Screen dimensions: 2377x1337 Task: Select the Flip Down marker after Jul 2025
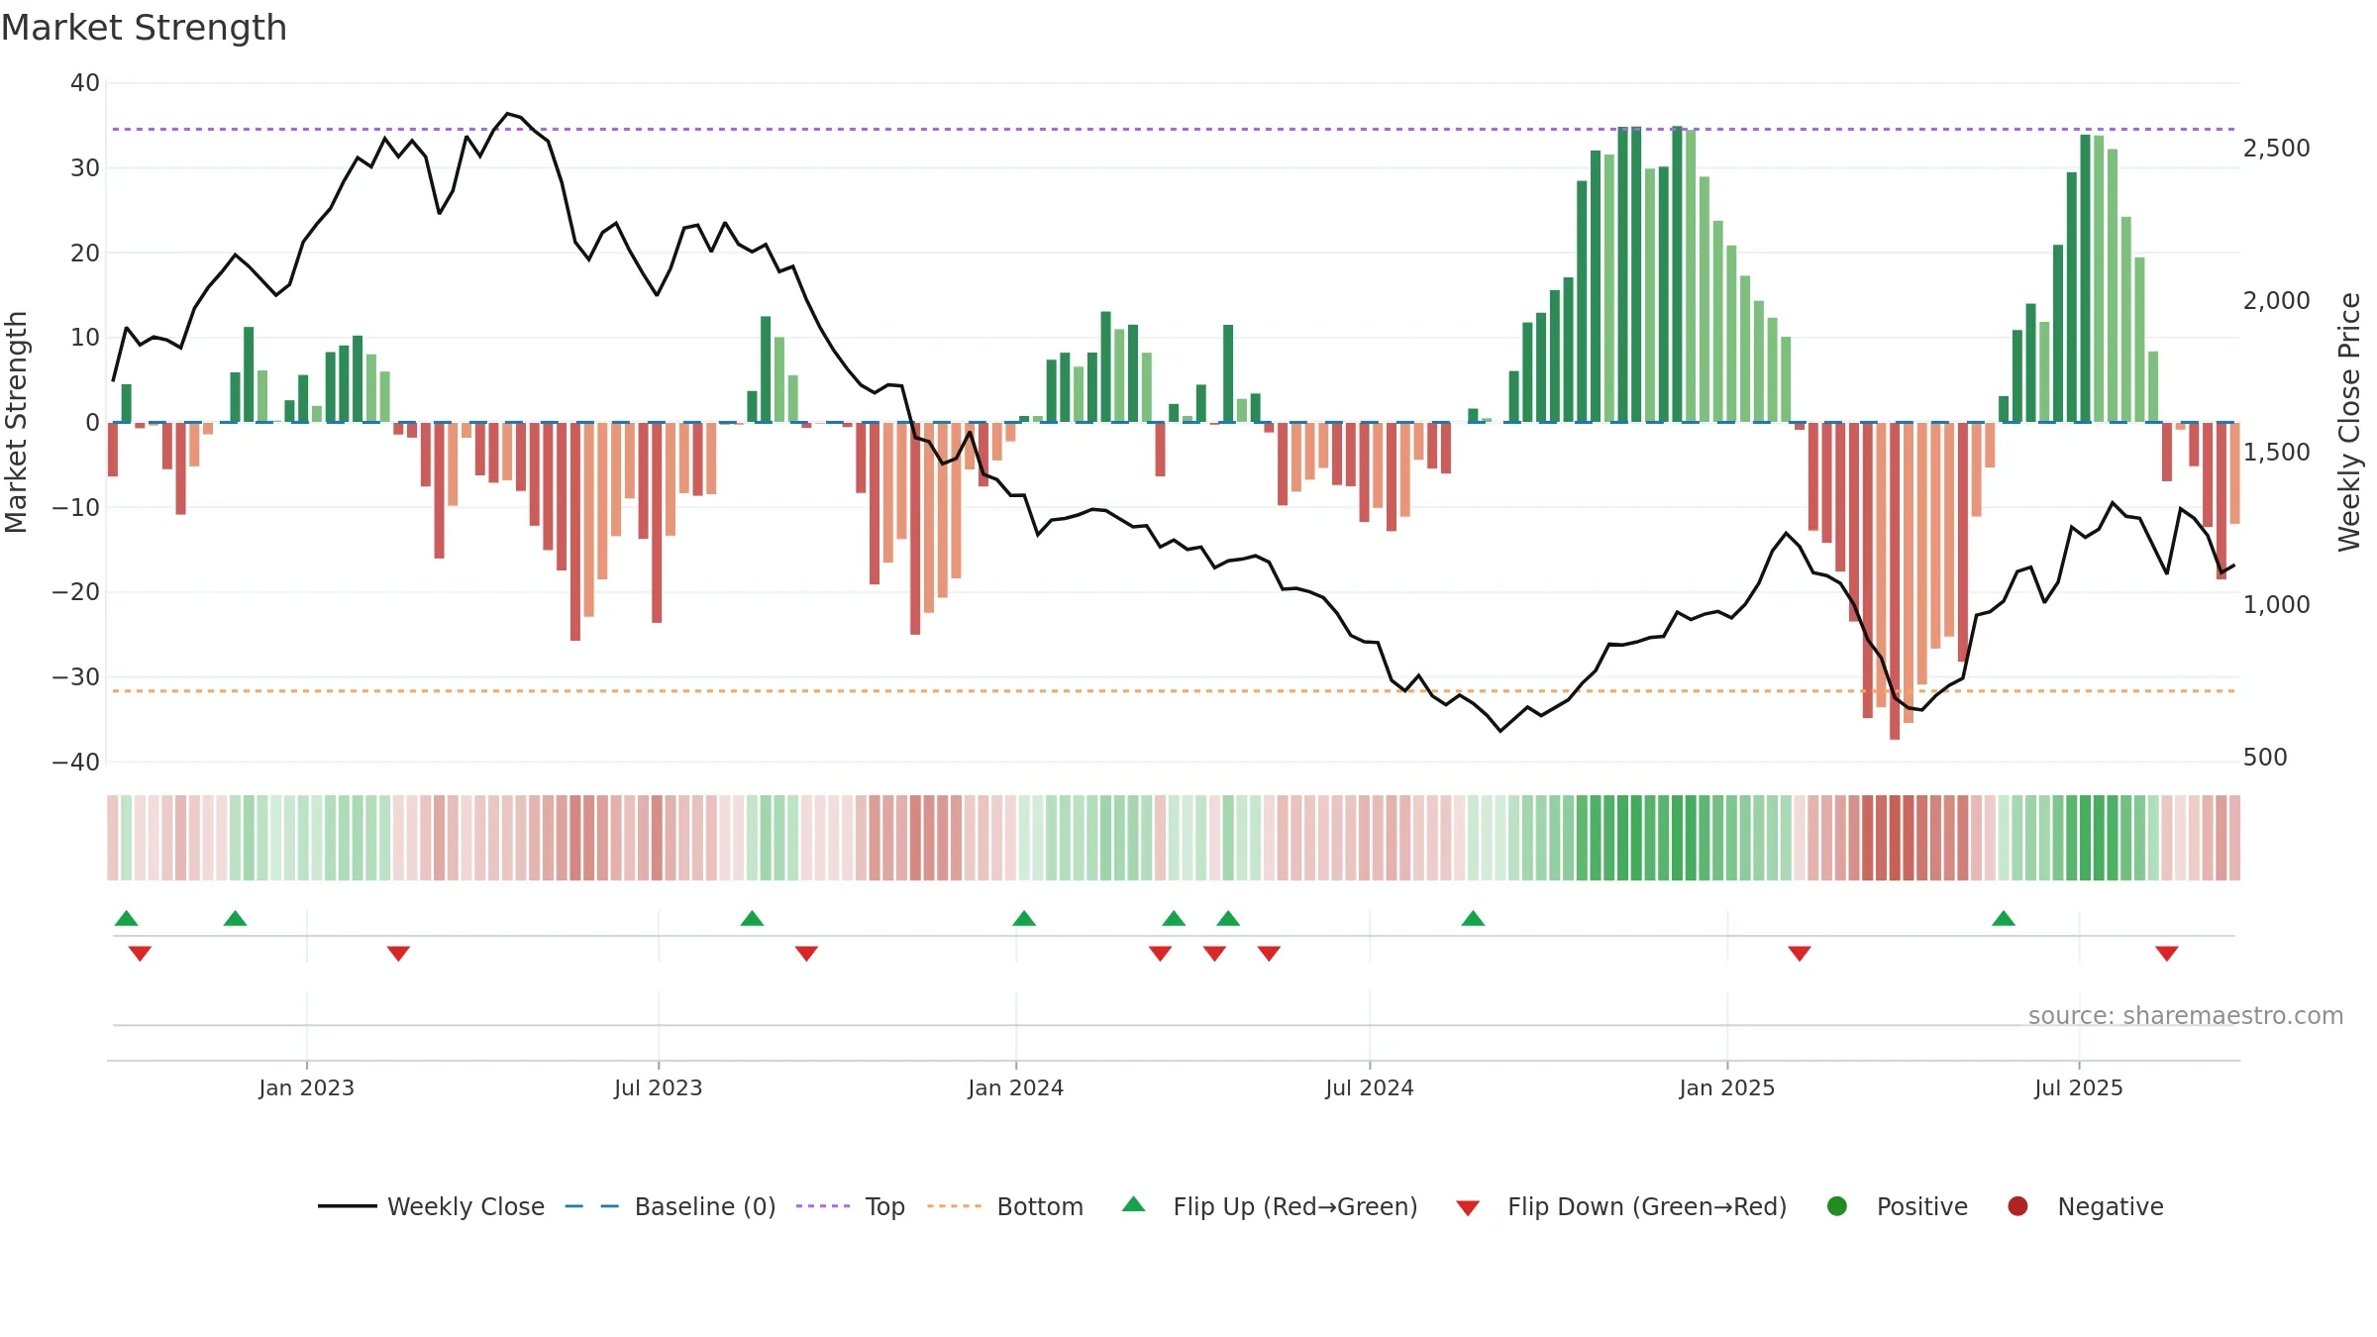click(2167, 953)
